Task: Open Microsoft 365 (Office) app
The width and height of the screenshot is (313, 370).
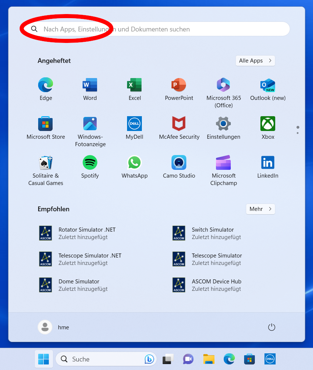Action: coord(223,92)
